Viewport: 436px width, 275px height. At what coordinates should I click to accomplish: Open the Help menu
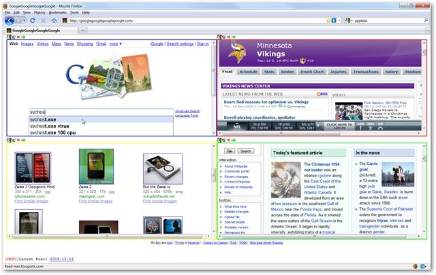86,12
